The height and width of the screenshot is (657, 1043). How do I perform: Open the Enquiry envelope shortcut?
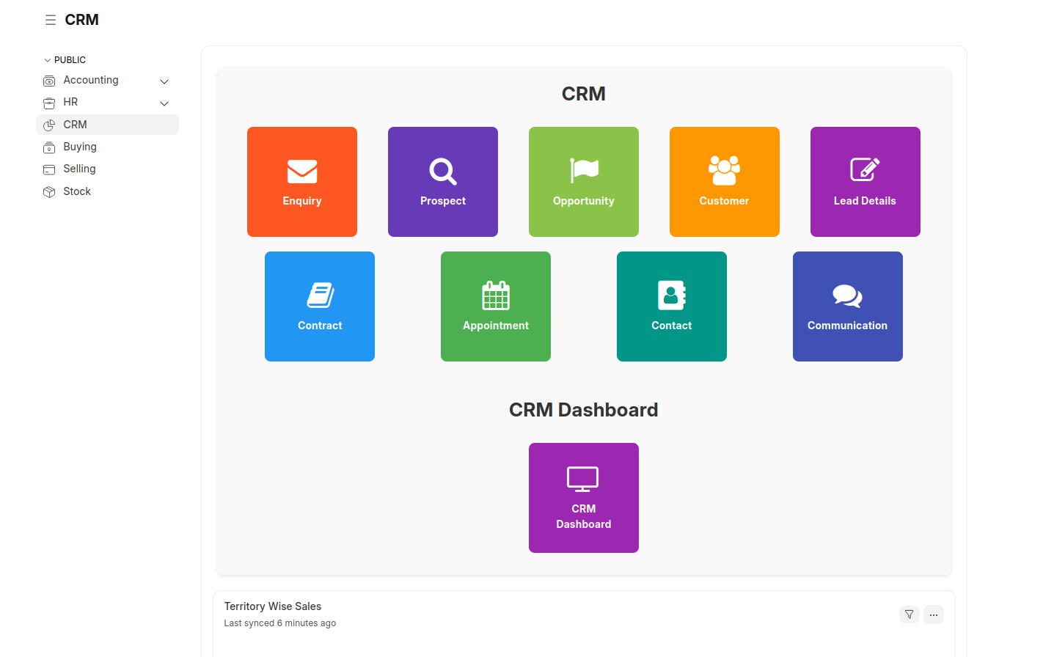(x=302, y=181)
